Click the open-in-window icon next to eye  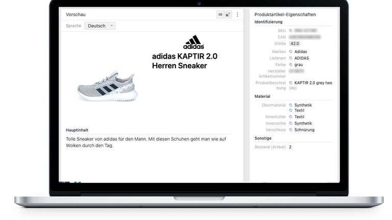click(228, 14)
